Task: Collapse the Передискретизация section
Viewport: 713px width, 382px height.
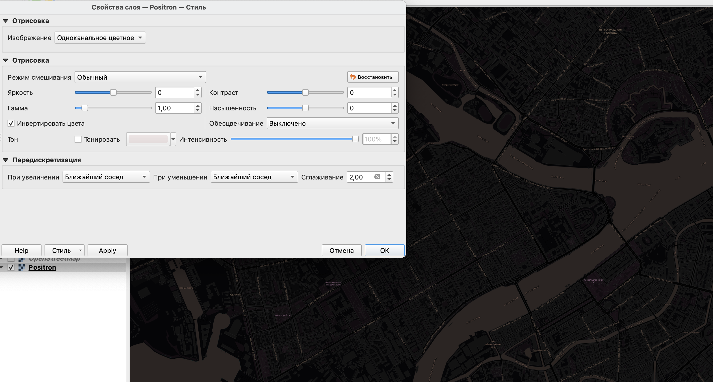Action: [x=6, y=160]
